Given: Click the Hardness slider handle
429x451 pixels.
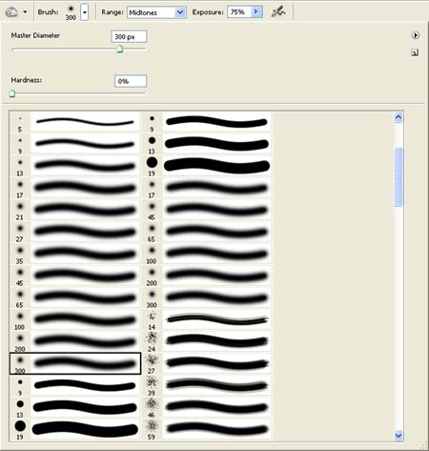Looking at the screenshot, I should pos(12,93).
